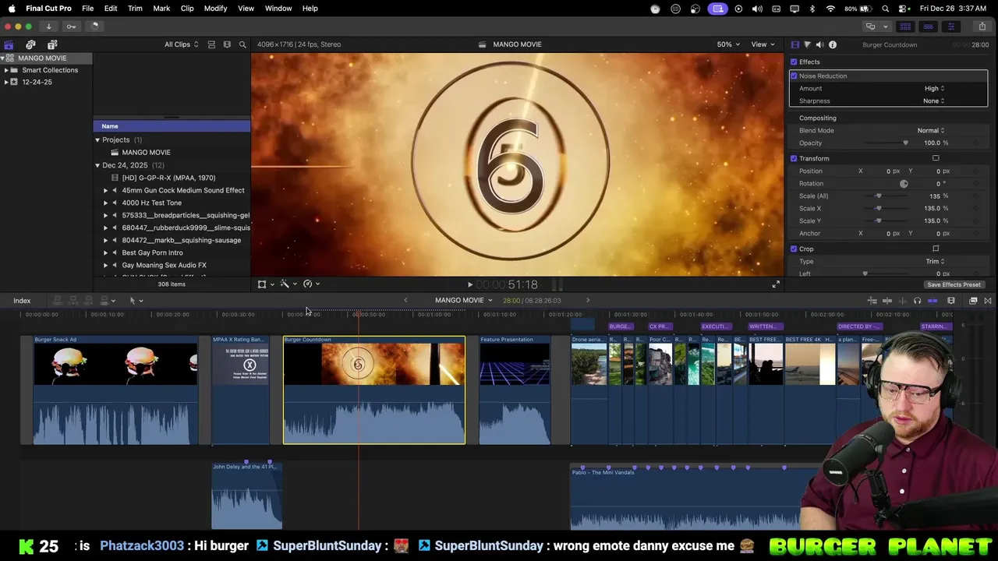Show background tasks progress icon
Screen dimensions: 998x561
tap(94, 26)
